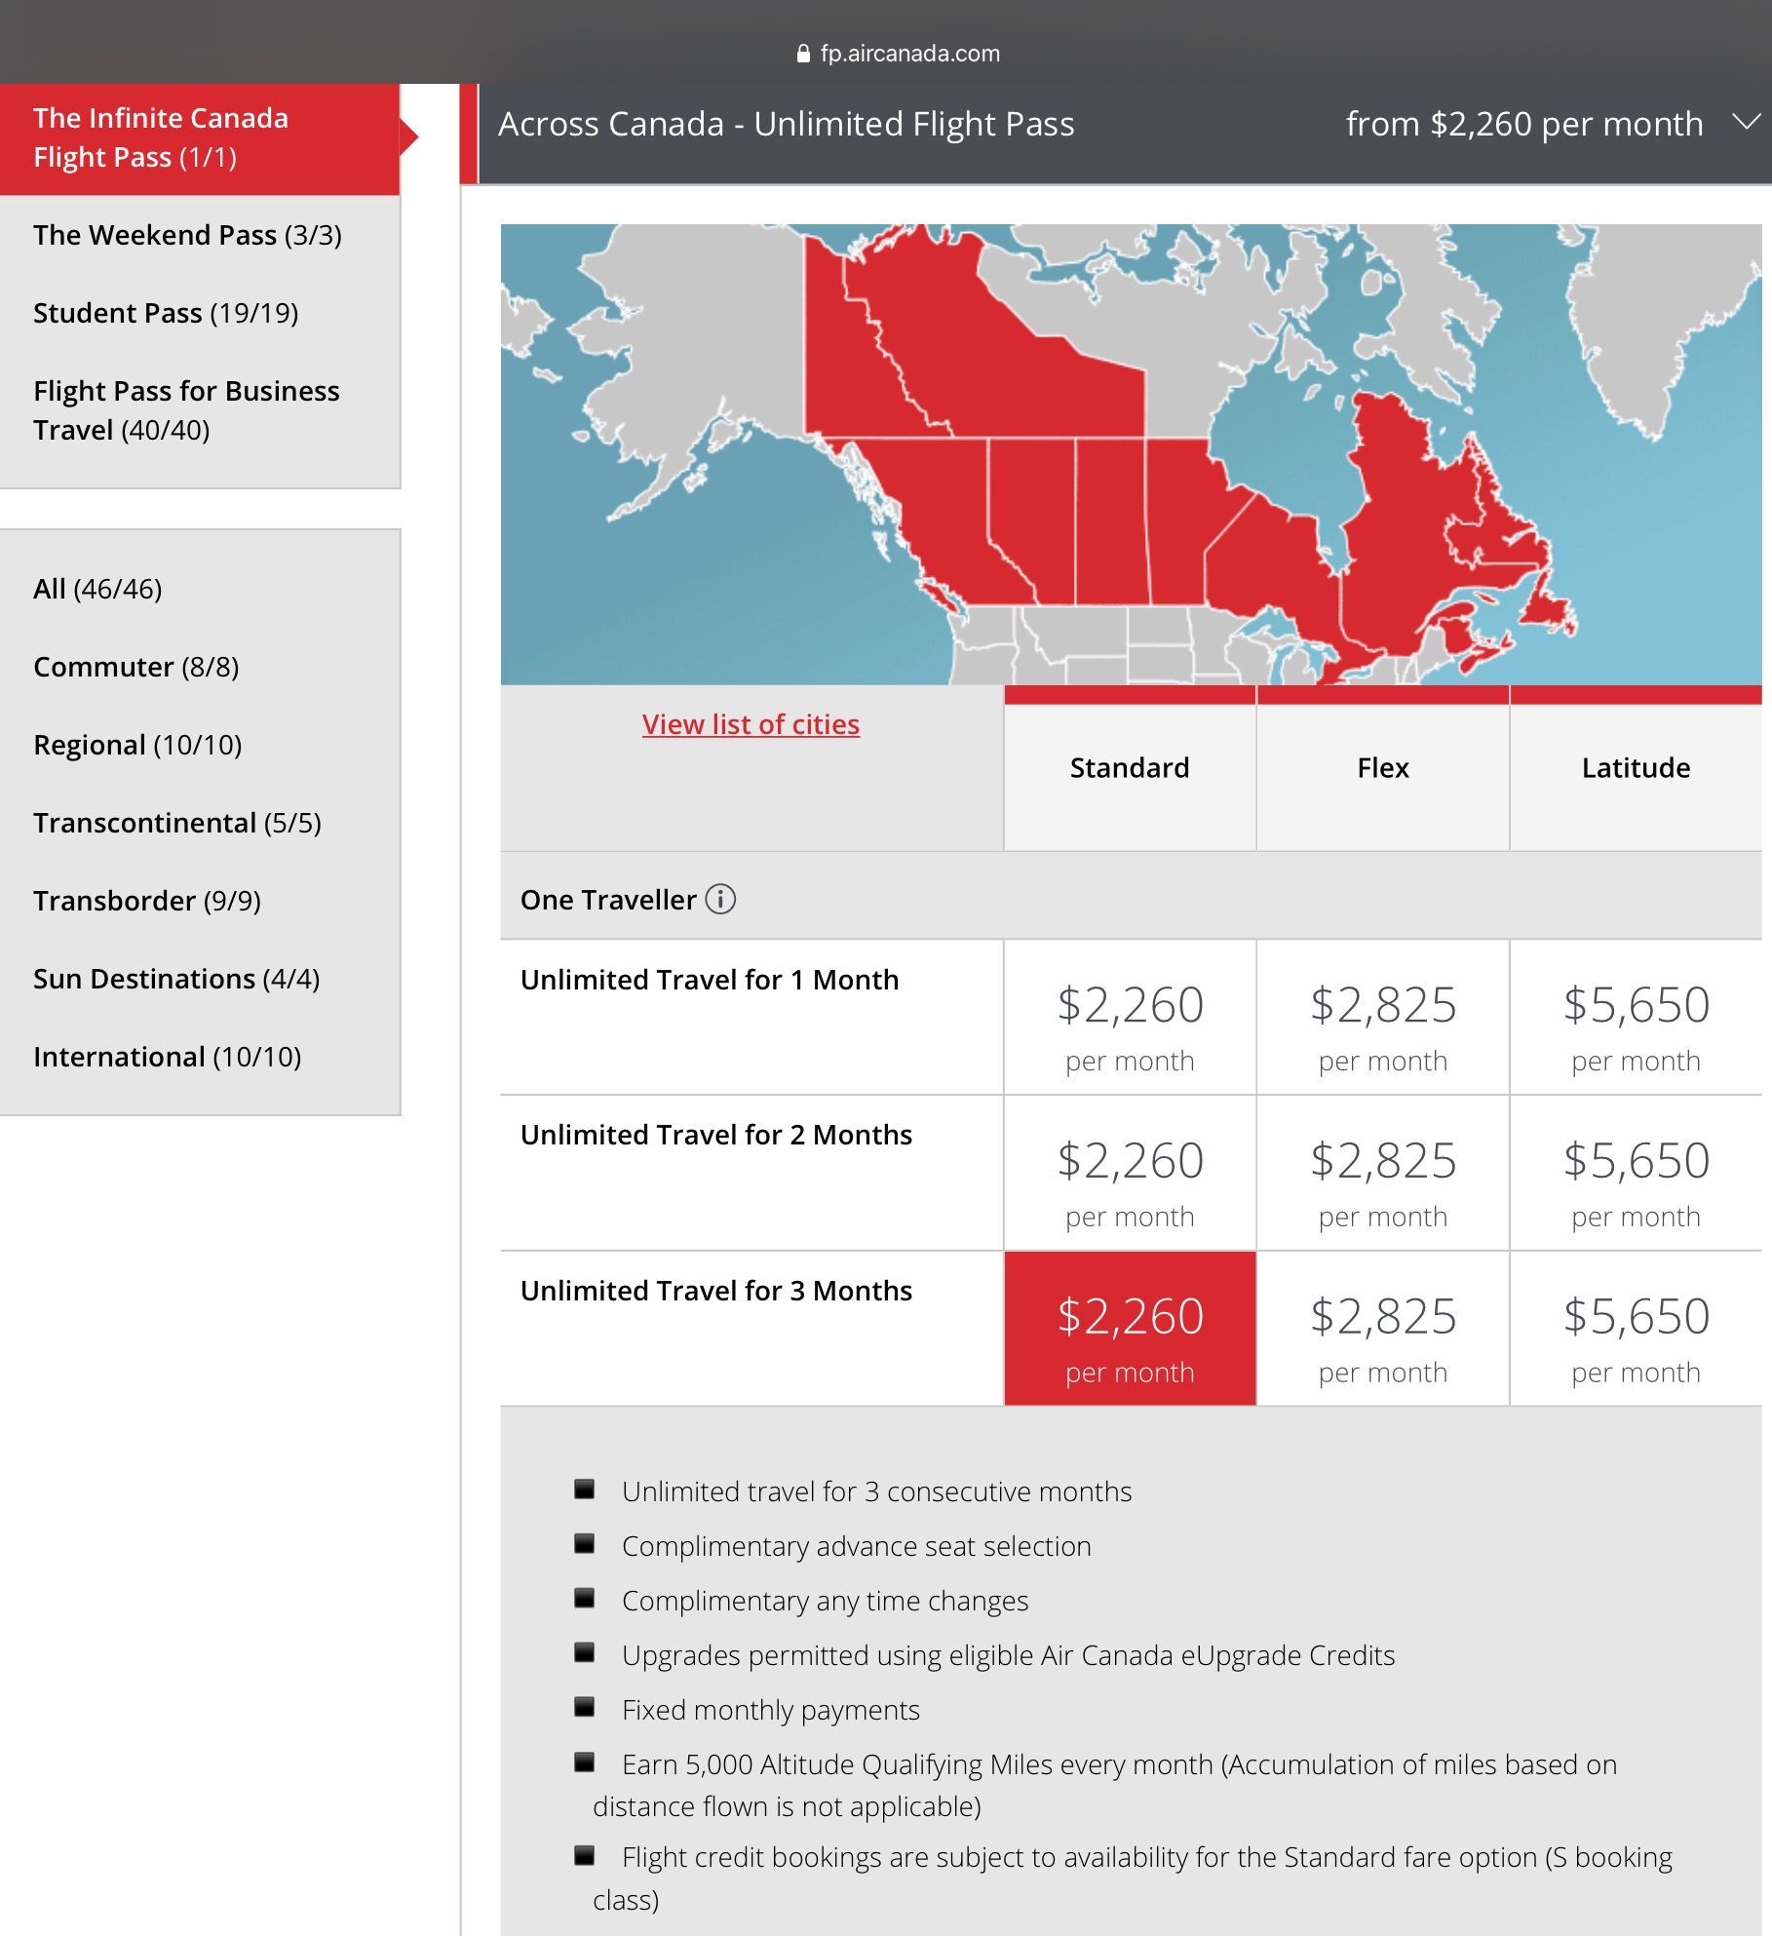Collapse the Across Canada pass chevron
The width and height of the screenshot is (1772, 1936).
[x=1747, y=122]
